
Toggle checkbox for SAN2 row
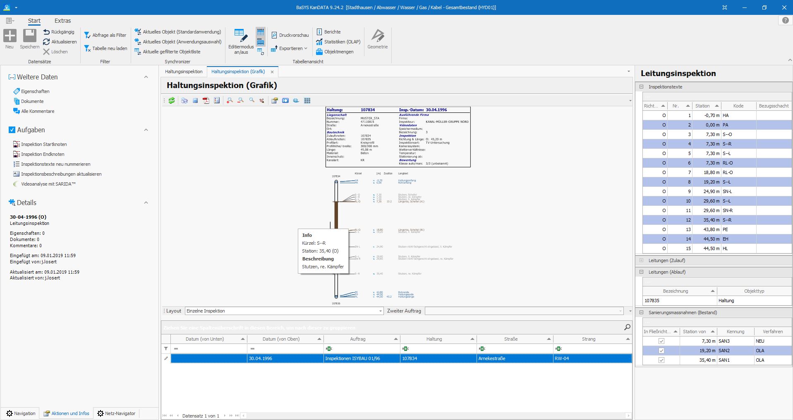(661, 351)
